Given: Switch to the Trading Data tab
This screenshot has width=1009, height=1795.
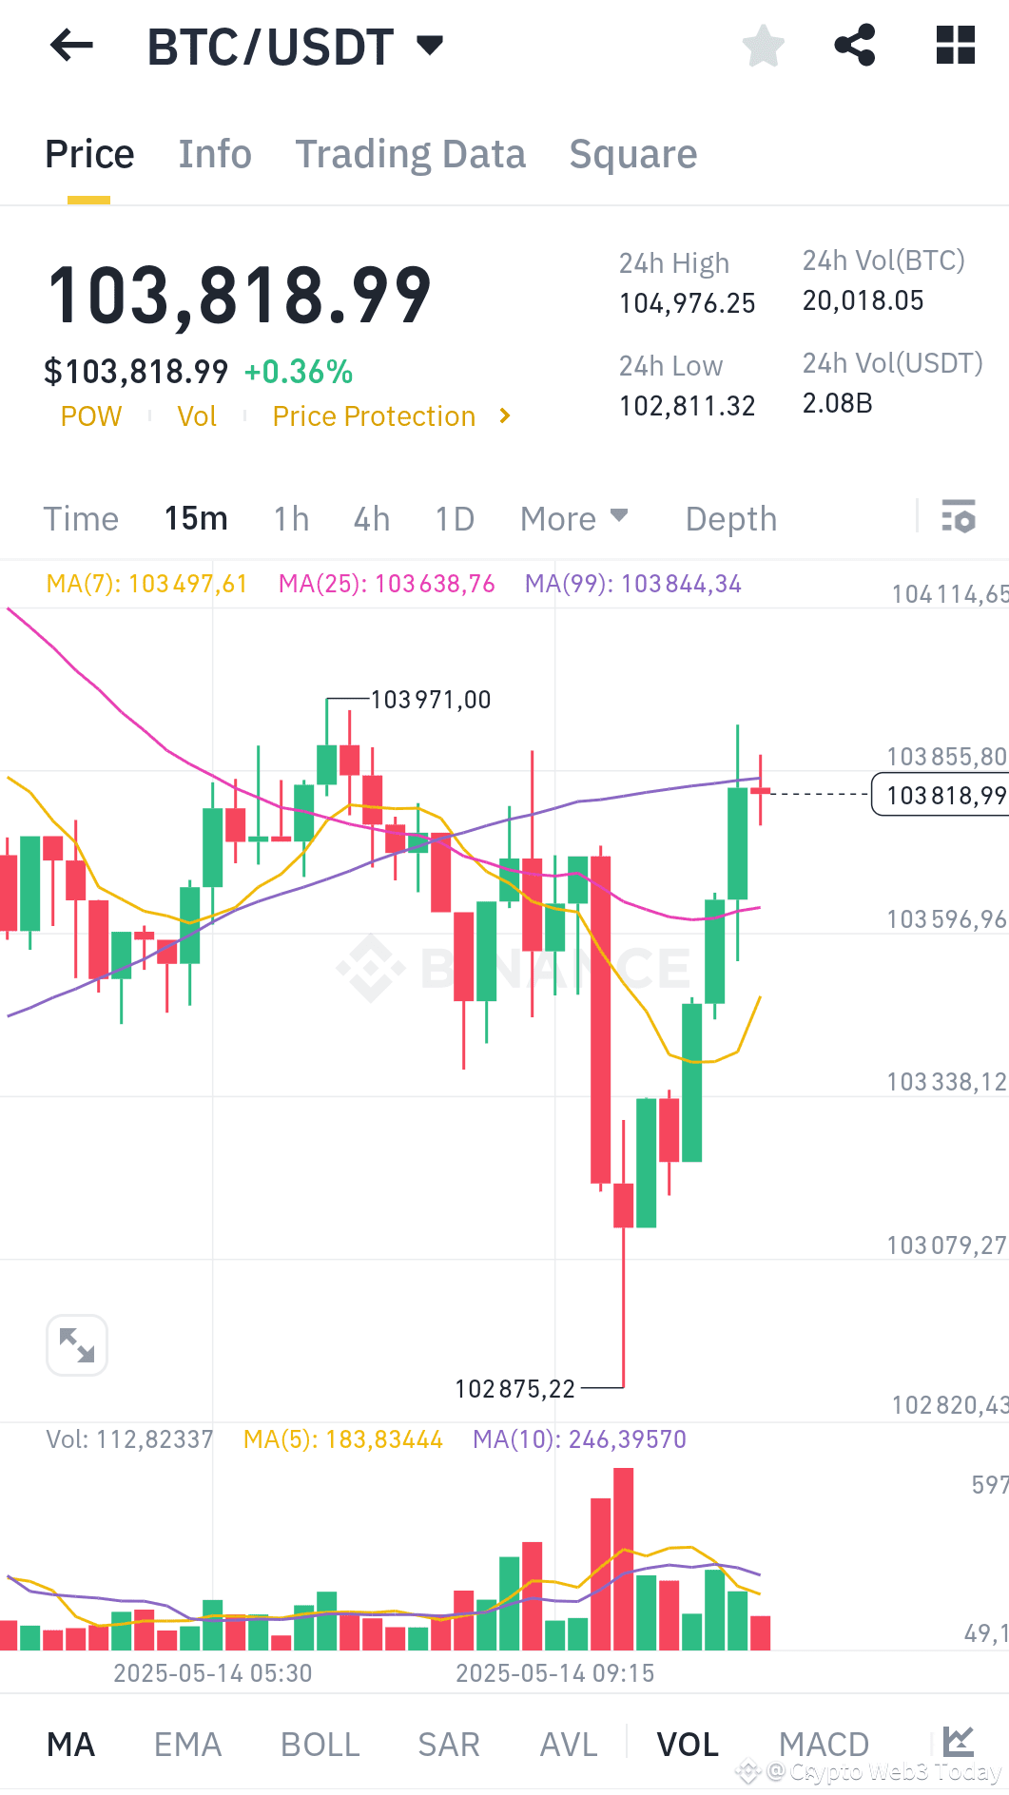Looking at the screenshot, I should coord(411,153).
